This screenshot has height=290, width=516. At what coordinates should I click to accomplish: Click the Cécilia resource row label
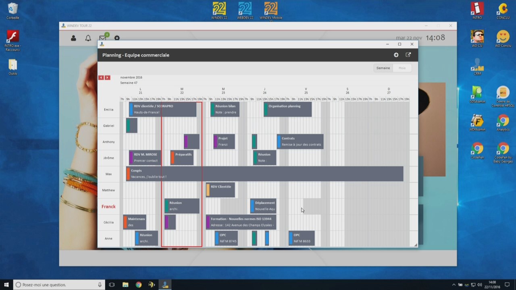(108, 222)
